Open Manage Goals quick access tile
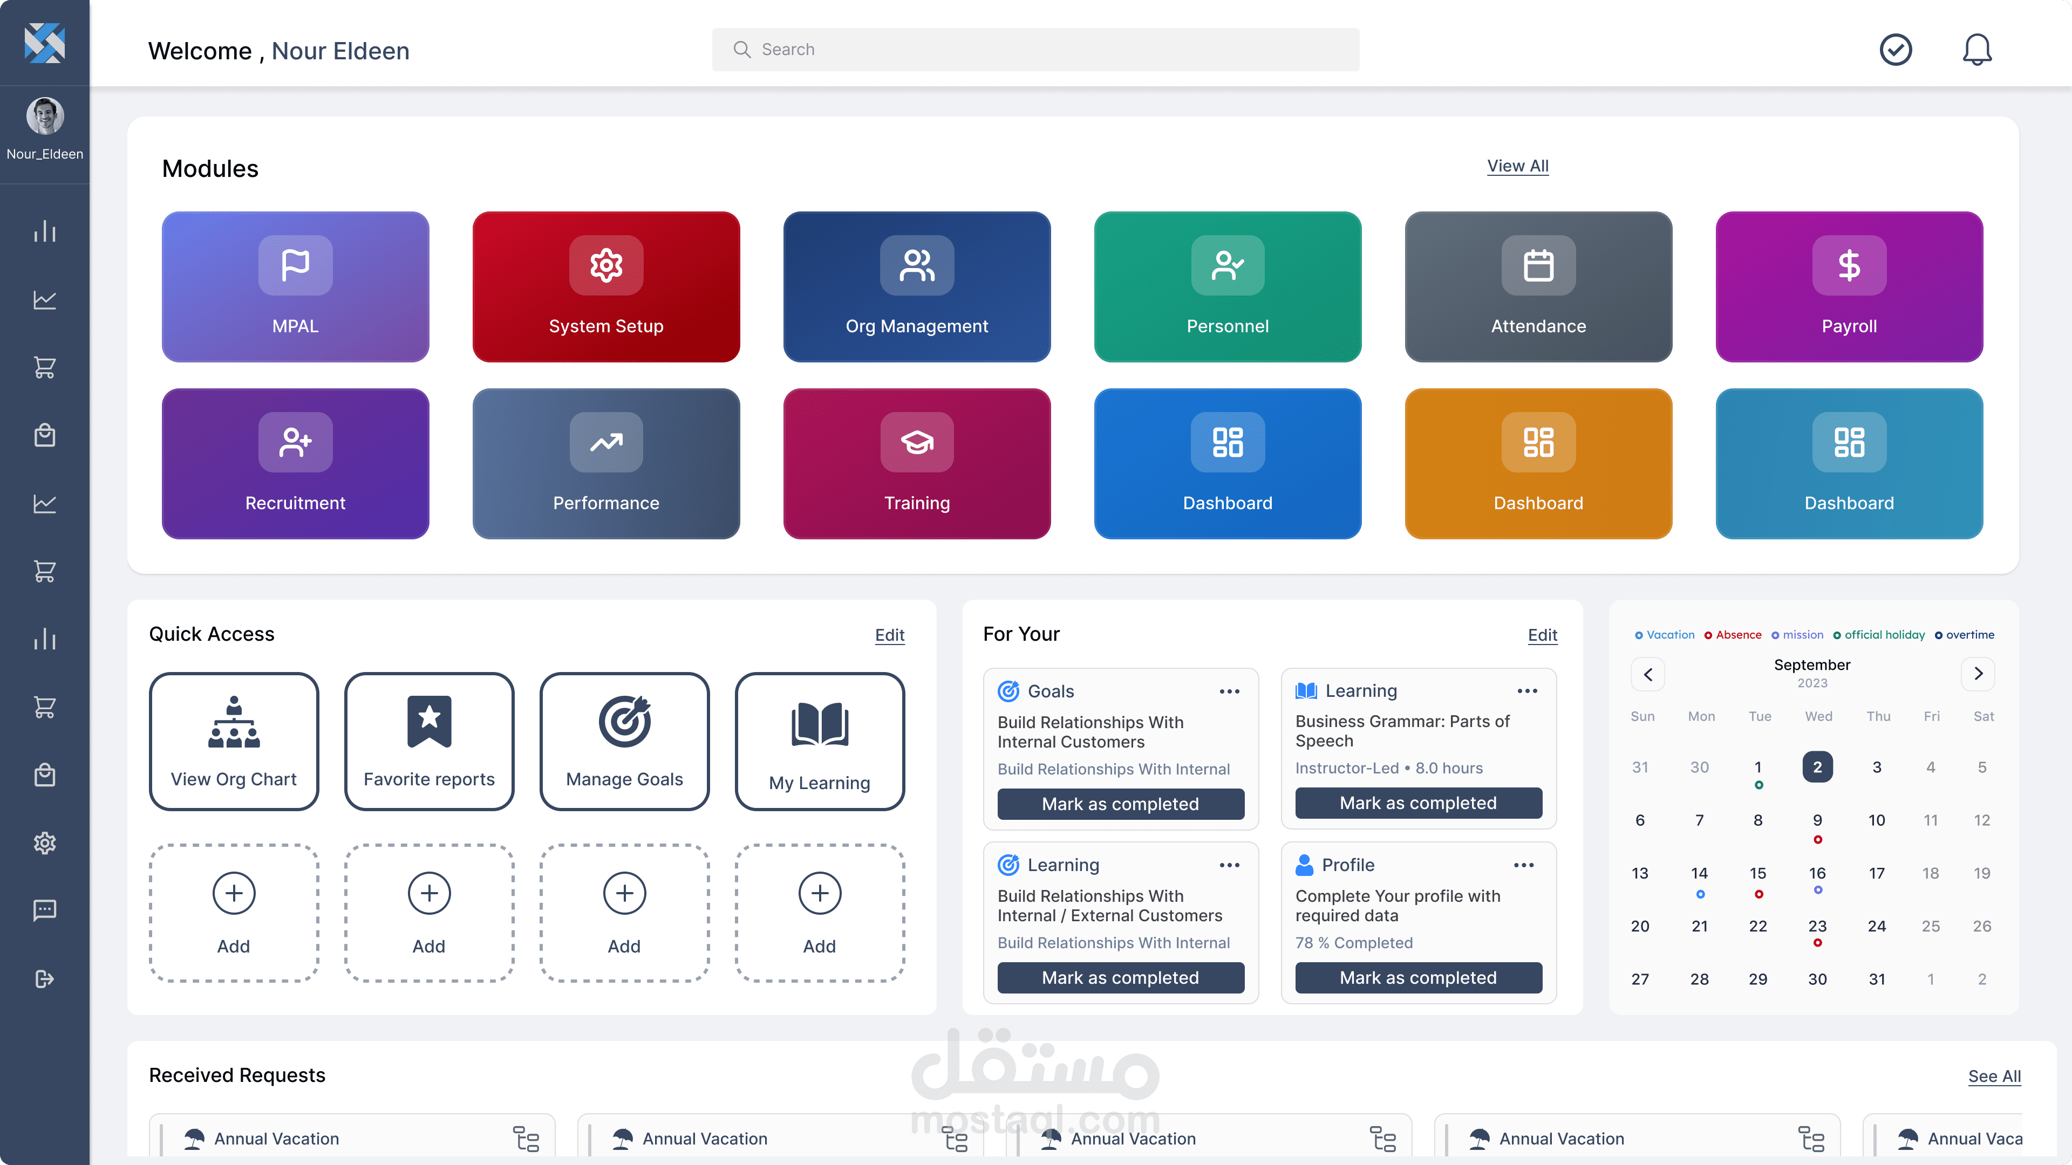Image resolution: width=2072 pixels, height=1165 pixels. (x=624, y=741)
